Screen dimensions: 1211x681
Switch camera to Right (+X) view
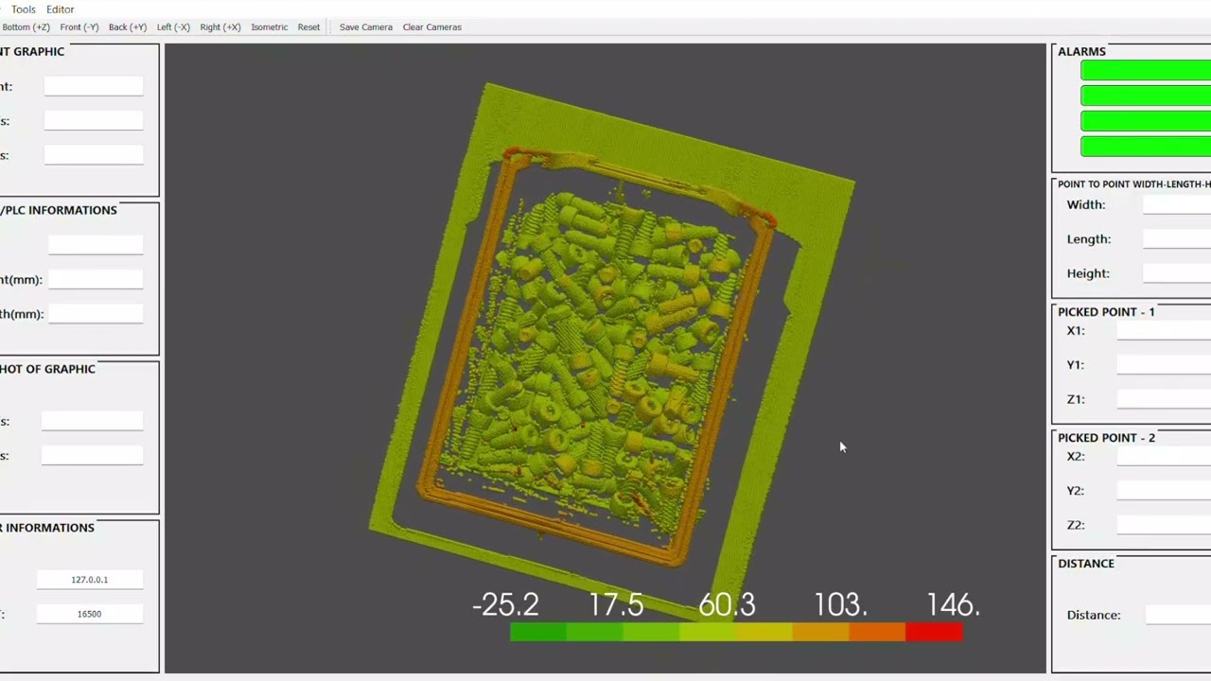pos(220,27)
